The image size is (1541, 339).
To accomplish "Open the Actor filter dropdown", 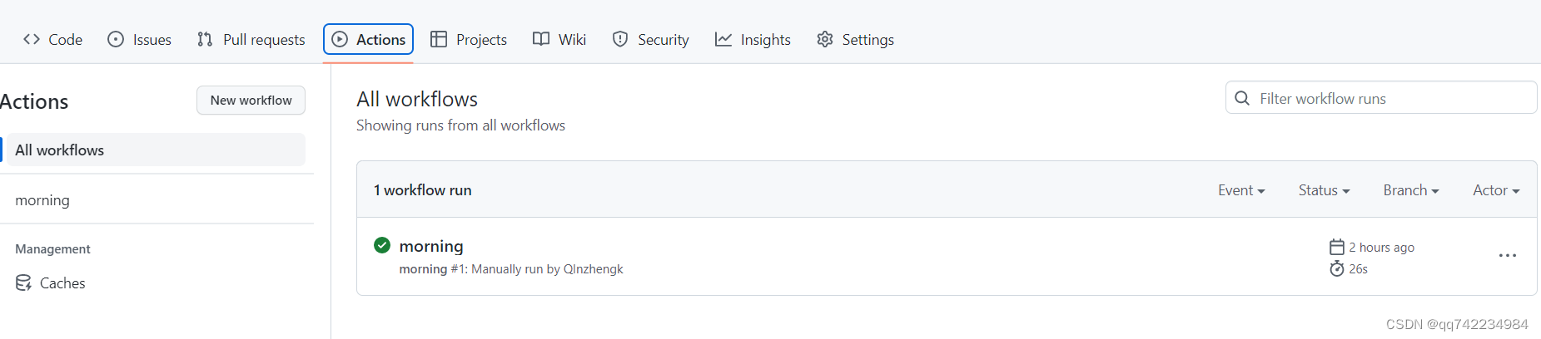I will pos(1496,190).
